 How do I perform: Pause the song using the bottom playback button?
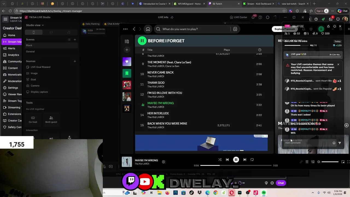(x=236, y=160)
